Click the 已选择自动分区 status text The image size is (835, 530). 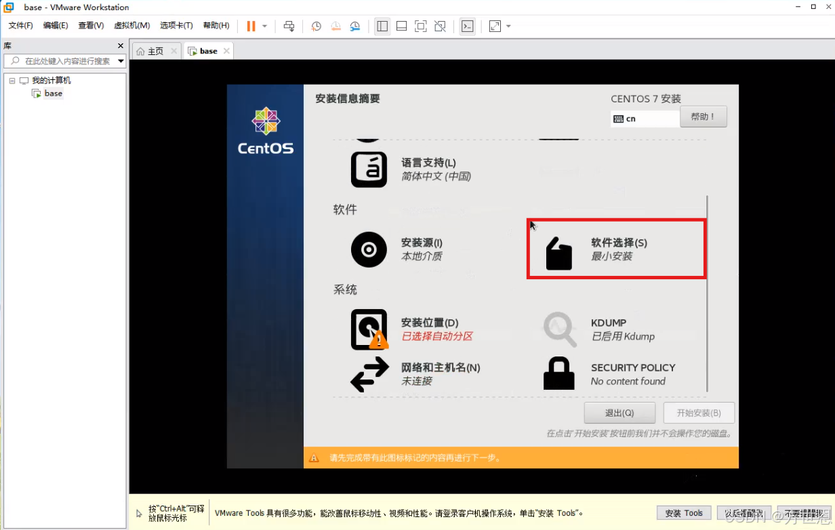click(436, 336)
